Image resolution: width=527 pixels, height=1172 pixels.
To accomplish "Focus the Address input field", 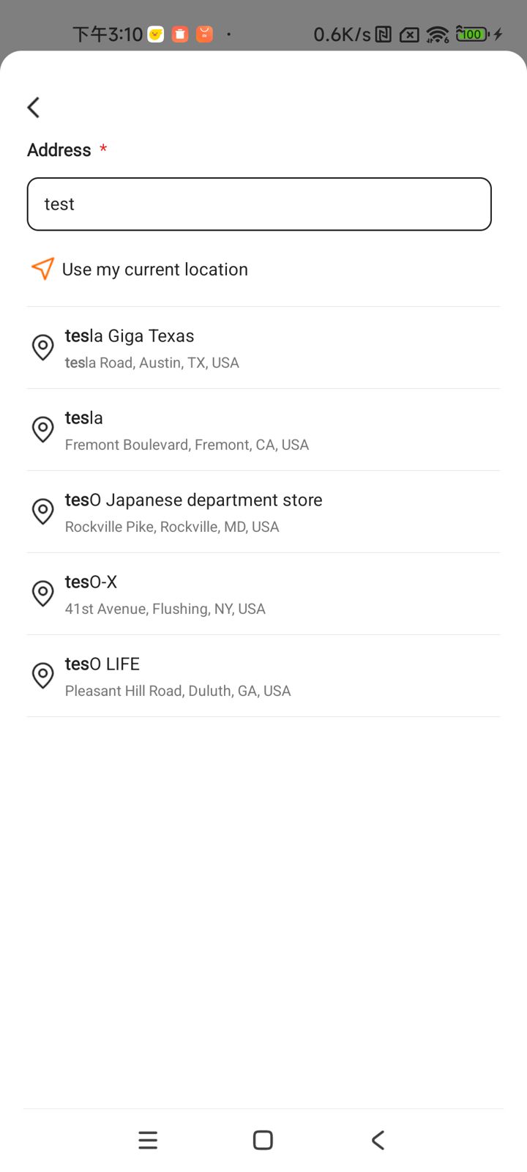I will (259, 204).
